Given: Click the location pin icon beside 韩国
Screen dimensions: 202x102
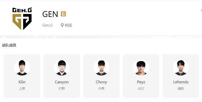Looking at the screenshot, I should (62, 25).
